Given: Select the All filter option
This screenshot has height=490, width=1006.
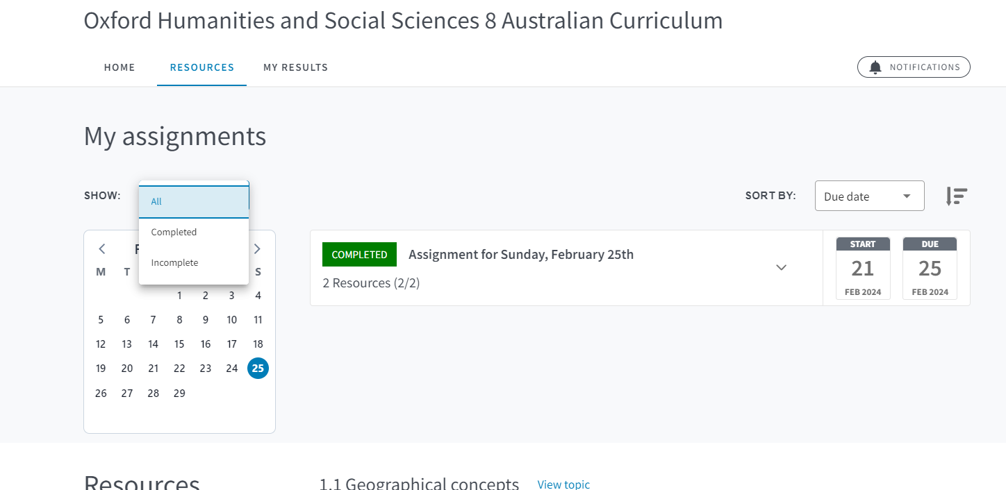Looking at the screenshot, I should [194, 201].
